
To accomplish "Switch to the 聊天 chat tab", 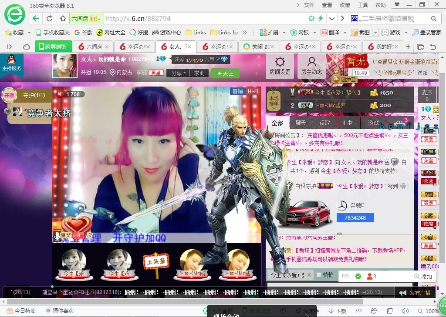I will click(x=301, y=123).
